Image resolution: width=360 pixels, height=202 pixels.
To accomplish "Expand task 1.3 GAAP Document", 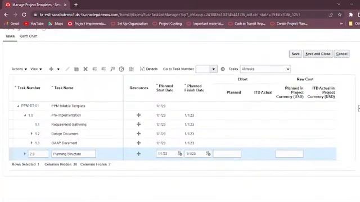I will pyautogui.click(x=31, y=143).
